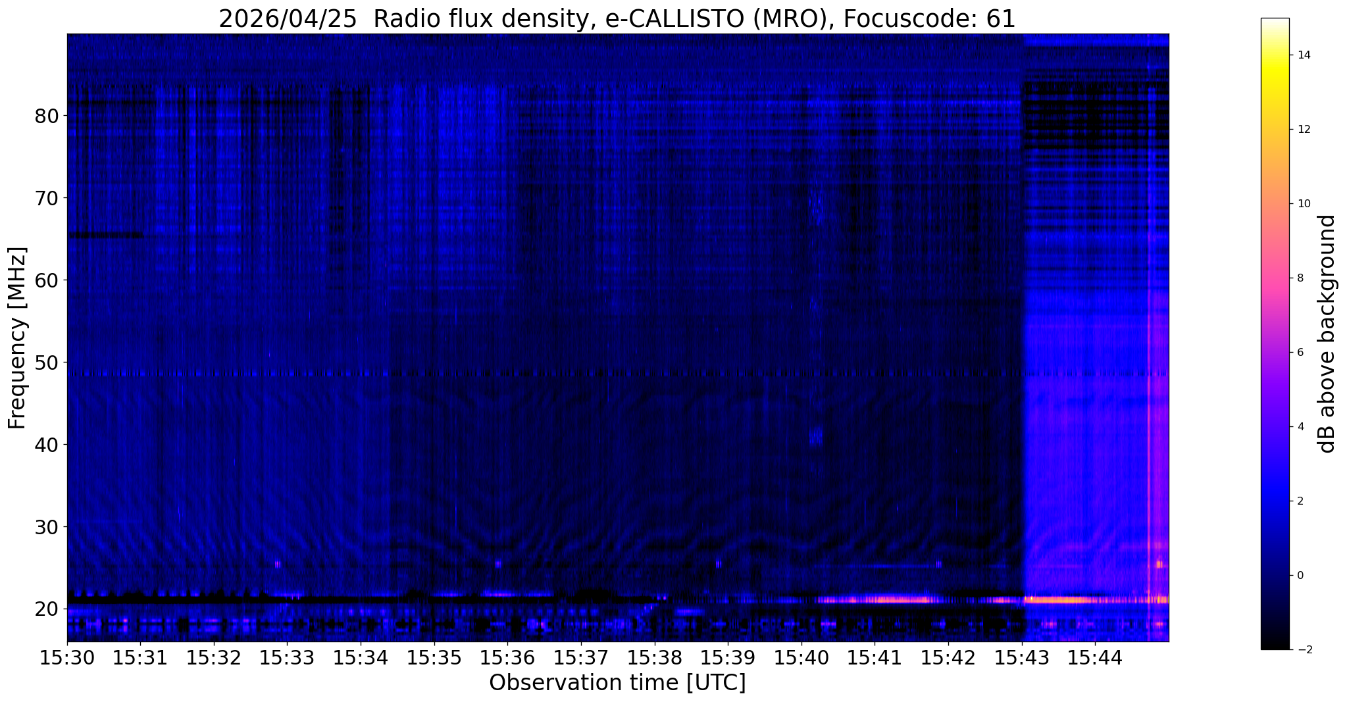Viewport: 1347px width, 702px height.
Task: Click the colorbar tick value 6
Action: click(x=1300, y=352)
